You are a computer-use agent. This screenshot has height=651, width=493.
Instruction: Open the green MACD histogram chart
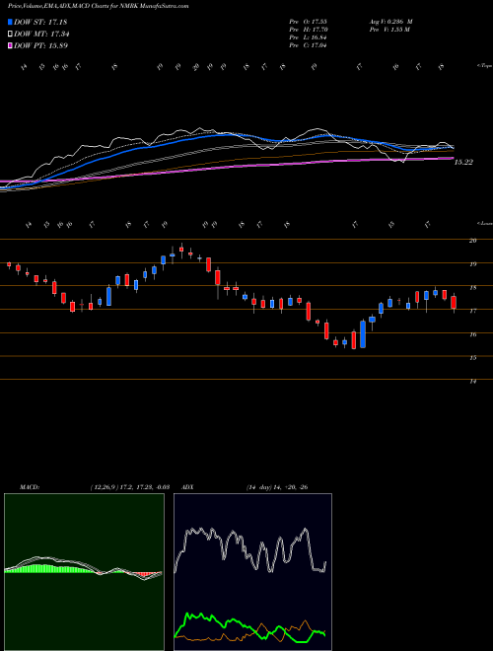pos(84,572)
